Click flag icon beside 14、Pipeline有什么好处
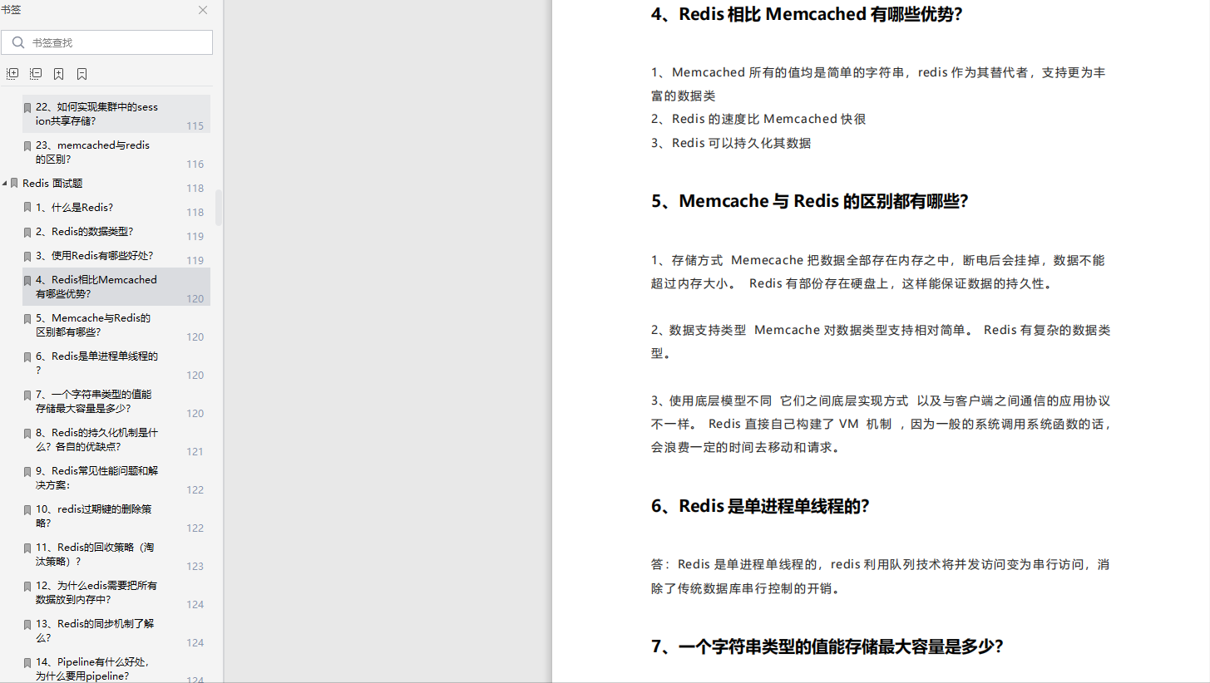Viewport: 1210px width, 683px height. pyautogui.click(x=27, y=662)
